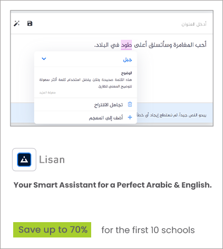
Task: Click the editor sentence text area
Action: click(150, 45)
